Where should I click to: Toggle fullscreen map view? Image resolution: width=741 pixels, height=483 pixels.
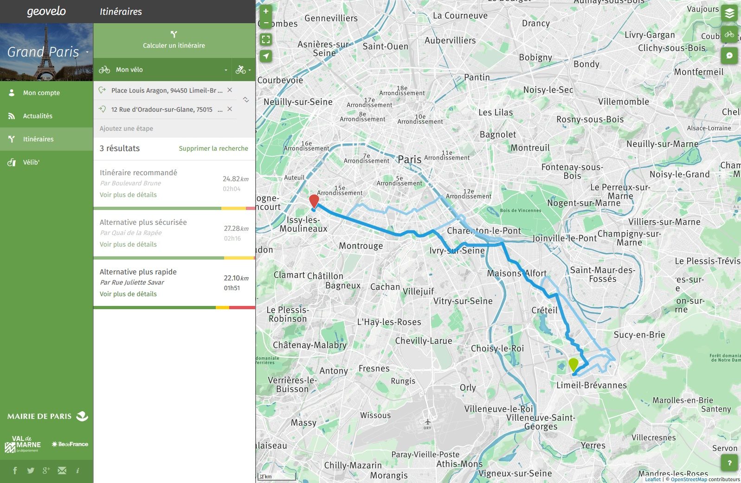click(266, 39)
